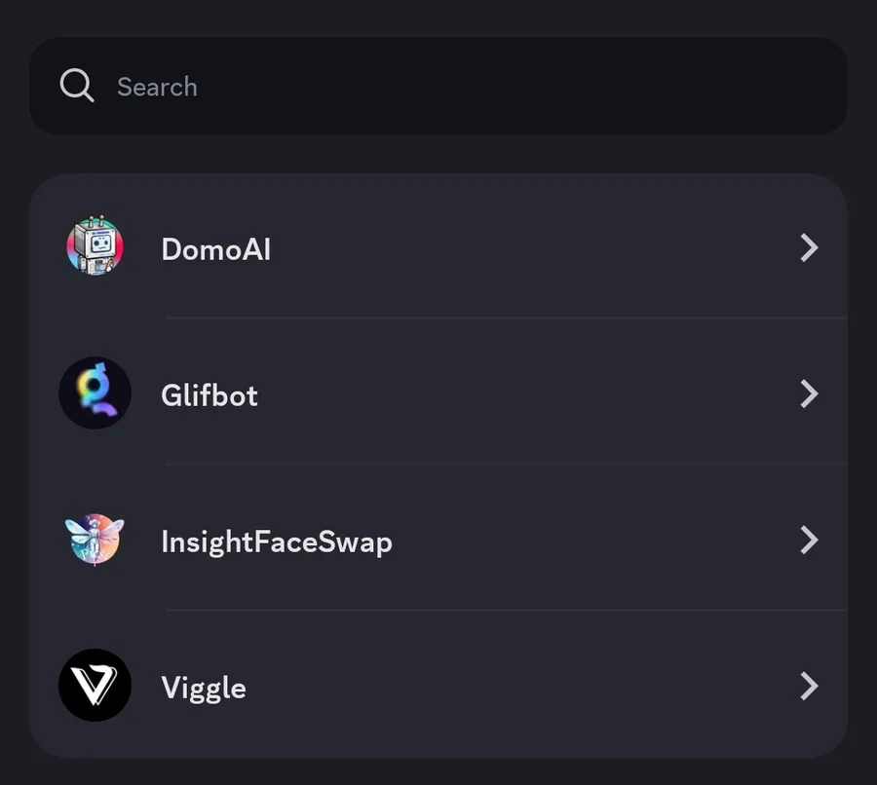Click the InsightFaceSwap winged fairy avatar
Viewport: 877px width, 785px height.
click(95, 540)
